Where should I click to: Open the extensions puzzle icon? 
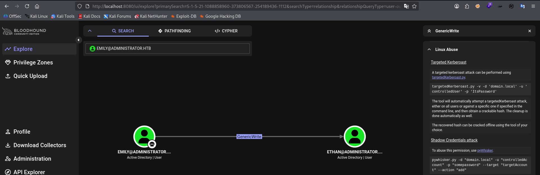tap(467, 6)
